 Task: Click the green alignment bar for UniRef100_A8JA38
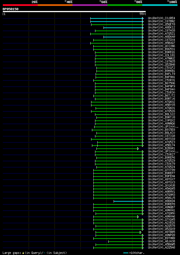point(125,241)
